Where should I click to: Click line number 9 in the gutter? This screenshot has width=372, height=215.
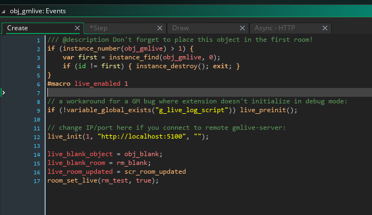click(39, 111)
